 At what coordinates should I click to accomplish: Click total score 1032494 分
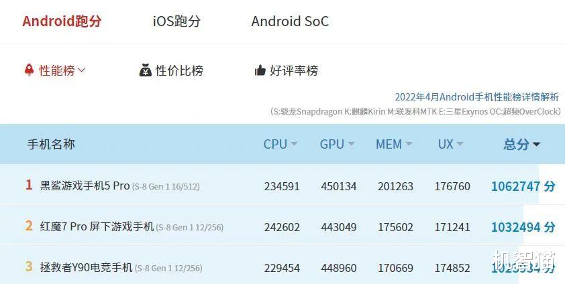[x=523, y=227]
